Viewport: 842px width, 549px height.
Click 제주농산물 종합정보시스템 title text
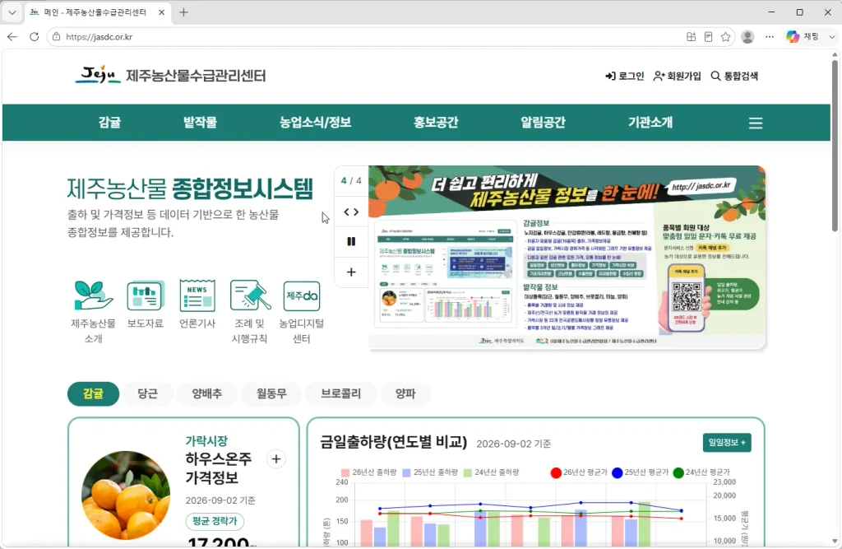[x=190, y=188]
